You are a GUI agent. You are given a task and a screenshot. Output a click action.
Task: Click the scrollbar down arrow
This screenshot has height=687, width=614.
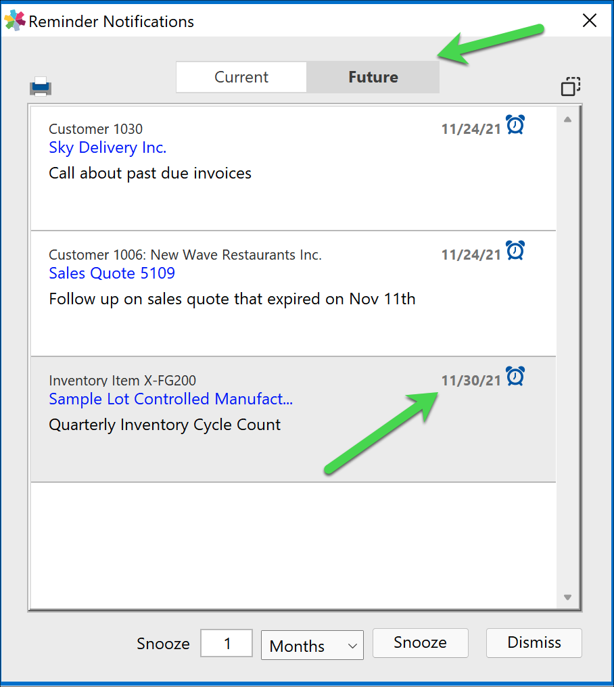click(x=567, y=597)
